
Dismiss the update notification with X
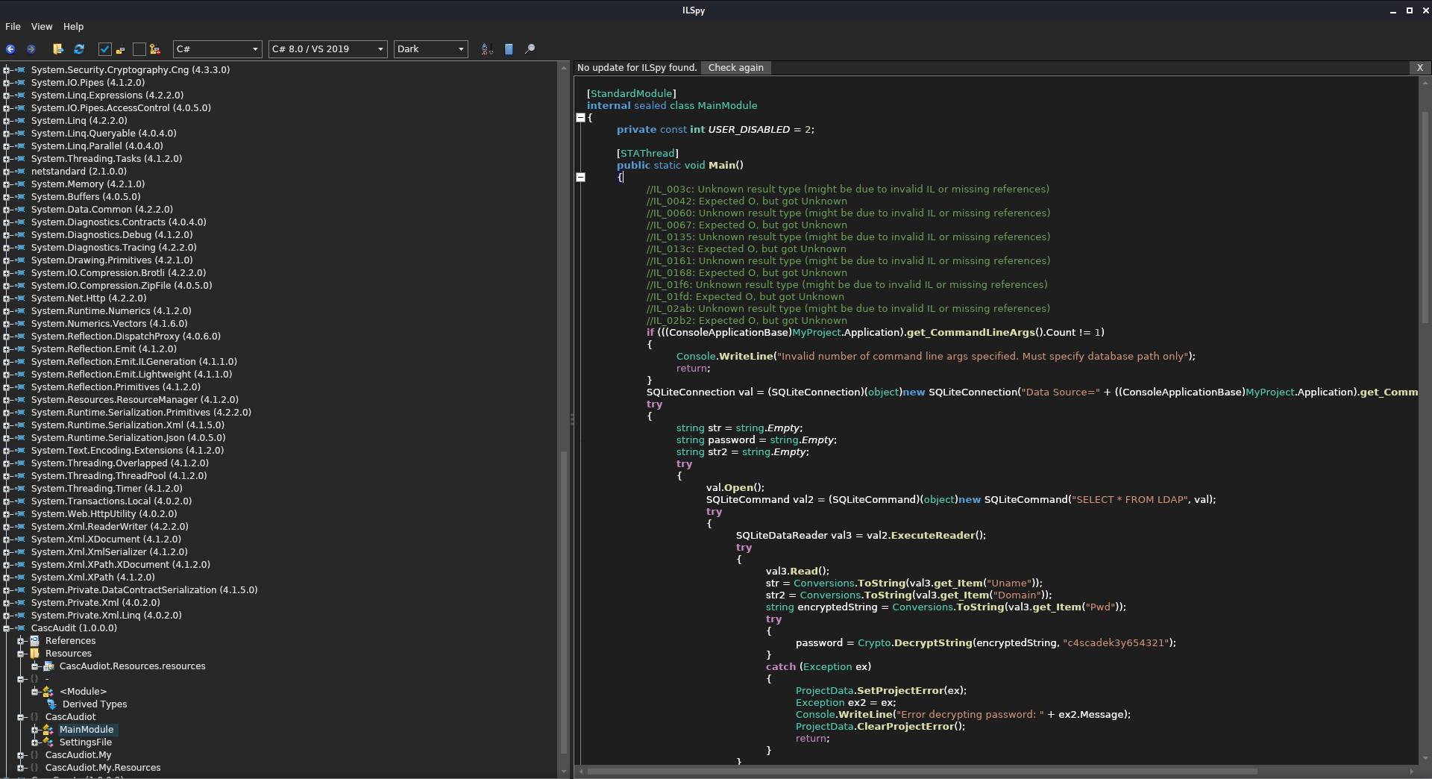[1419, 68]
